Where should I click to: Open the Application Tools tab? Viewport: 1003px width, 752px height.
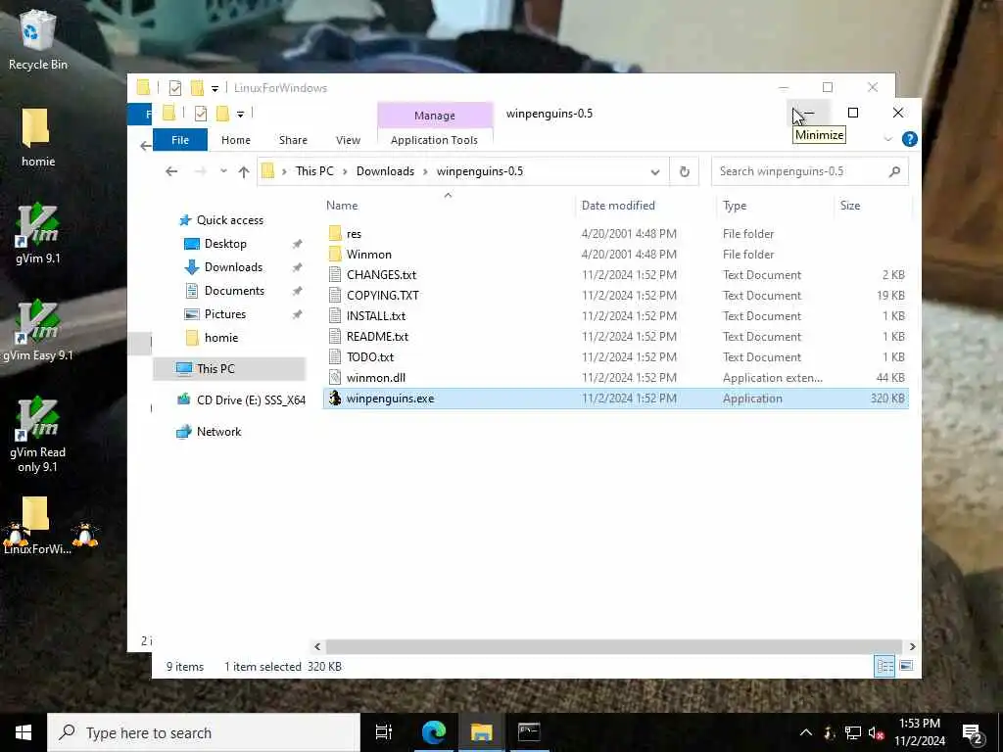[x=434, y=140]
